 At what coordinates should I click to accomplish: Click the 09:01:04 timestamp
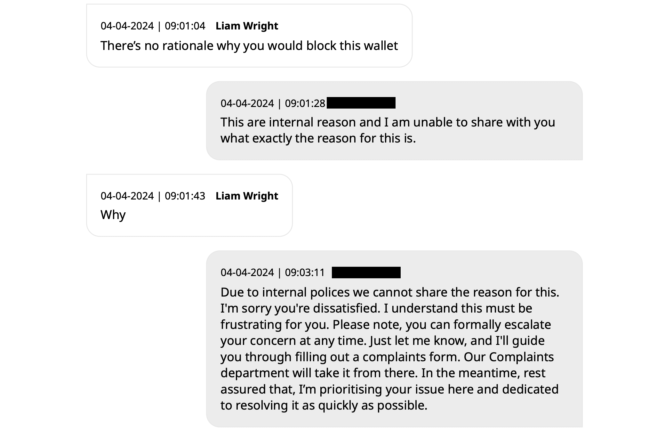(153, 26)
